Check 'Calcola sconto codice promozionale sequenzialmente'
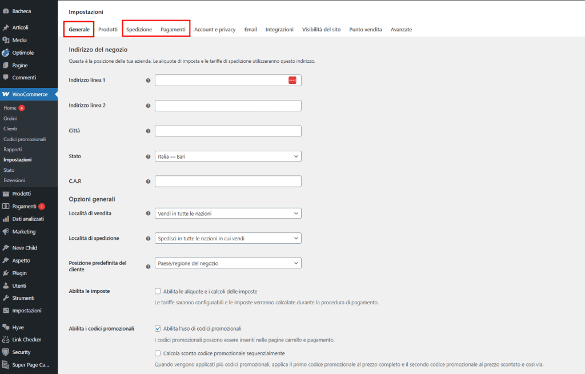585x374 pixels. (158, 354)
